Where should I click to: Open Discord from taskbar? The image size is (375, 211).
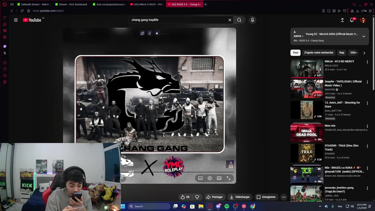(218, 206)
